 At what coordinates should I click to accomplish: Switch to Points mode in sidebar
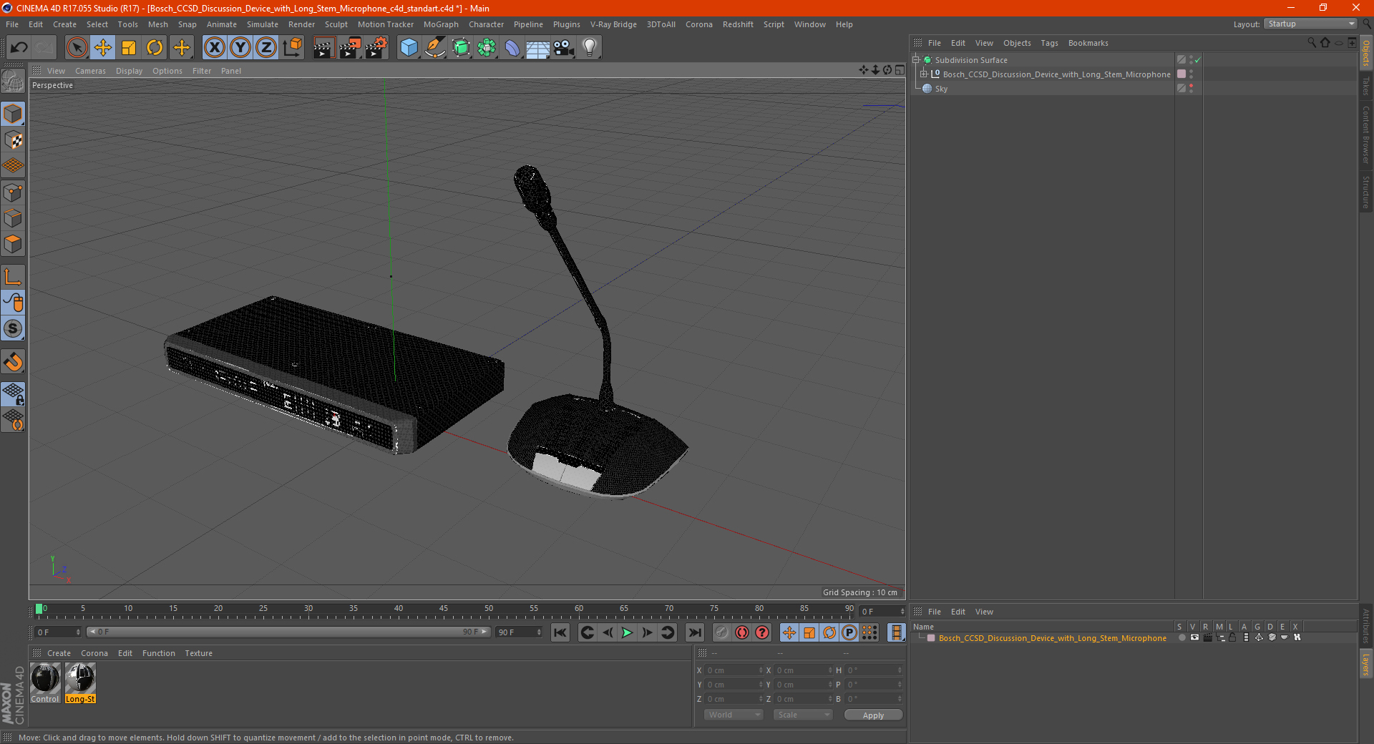click(13, 192)
